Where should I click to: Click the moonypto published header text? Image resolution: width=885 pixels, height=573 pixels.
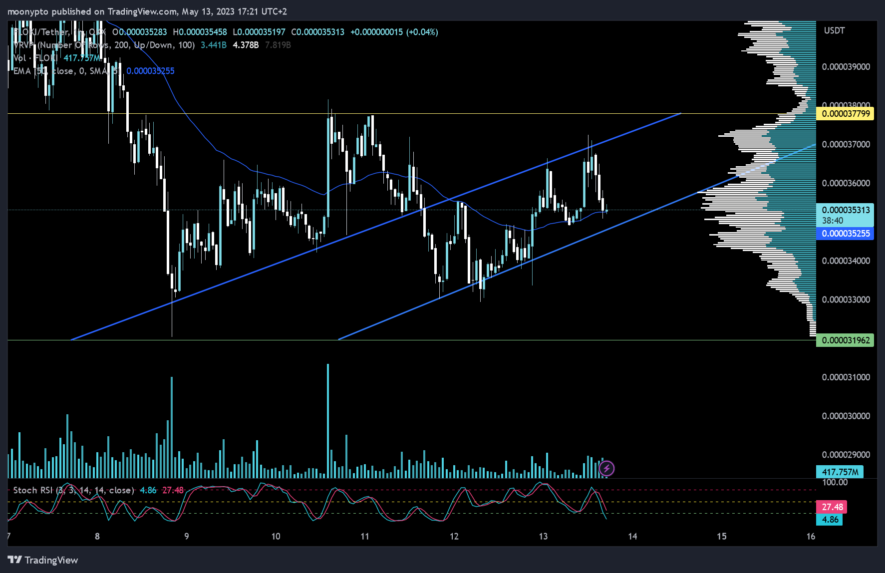(x=147, y=11)
